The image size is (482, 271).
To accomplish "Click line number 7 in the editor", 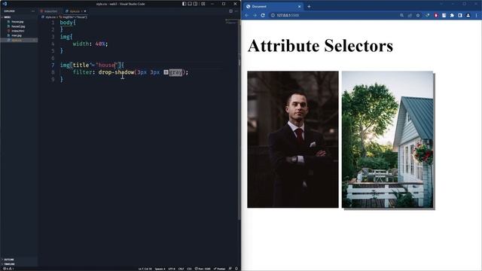I will pyautogui.click(x=53, y=65).
